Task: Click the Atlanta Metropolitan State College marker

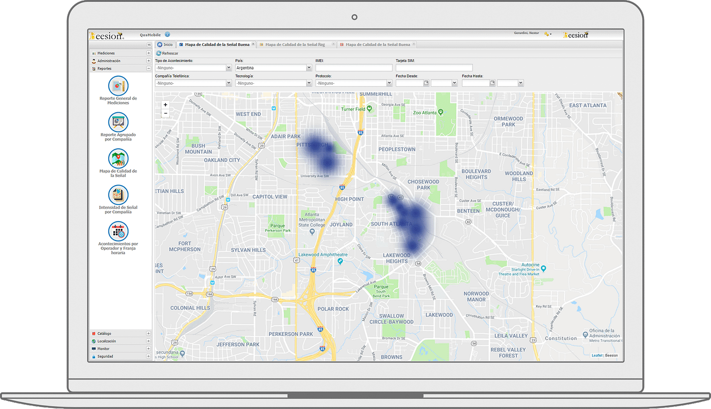Action: click(x=311, y=232)
